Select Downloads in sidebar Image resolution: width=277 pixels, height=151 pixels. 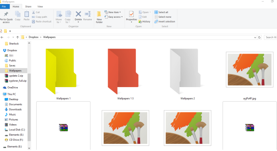point(13,109)
